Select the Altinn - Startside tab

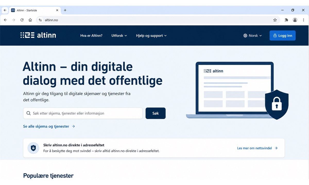[x=35, y=10]
